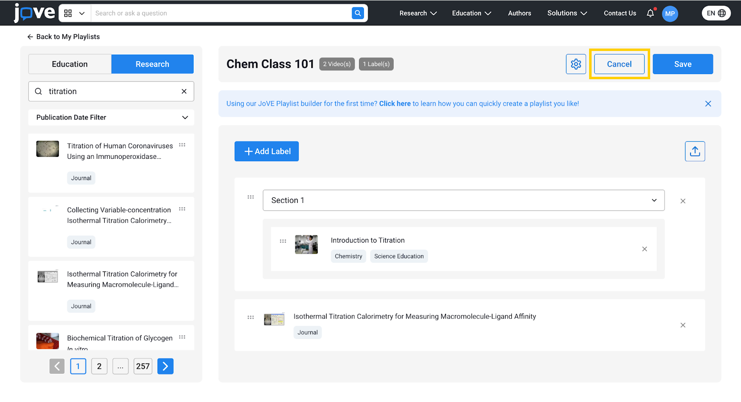Open playlist settings gear icon
The width and height of the screenshot is (741, 402).
(576, 64)
